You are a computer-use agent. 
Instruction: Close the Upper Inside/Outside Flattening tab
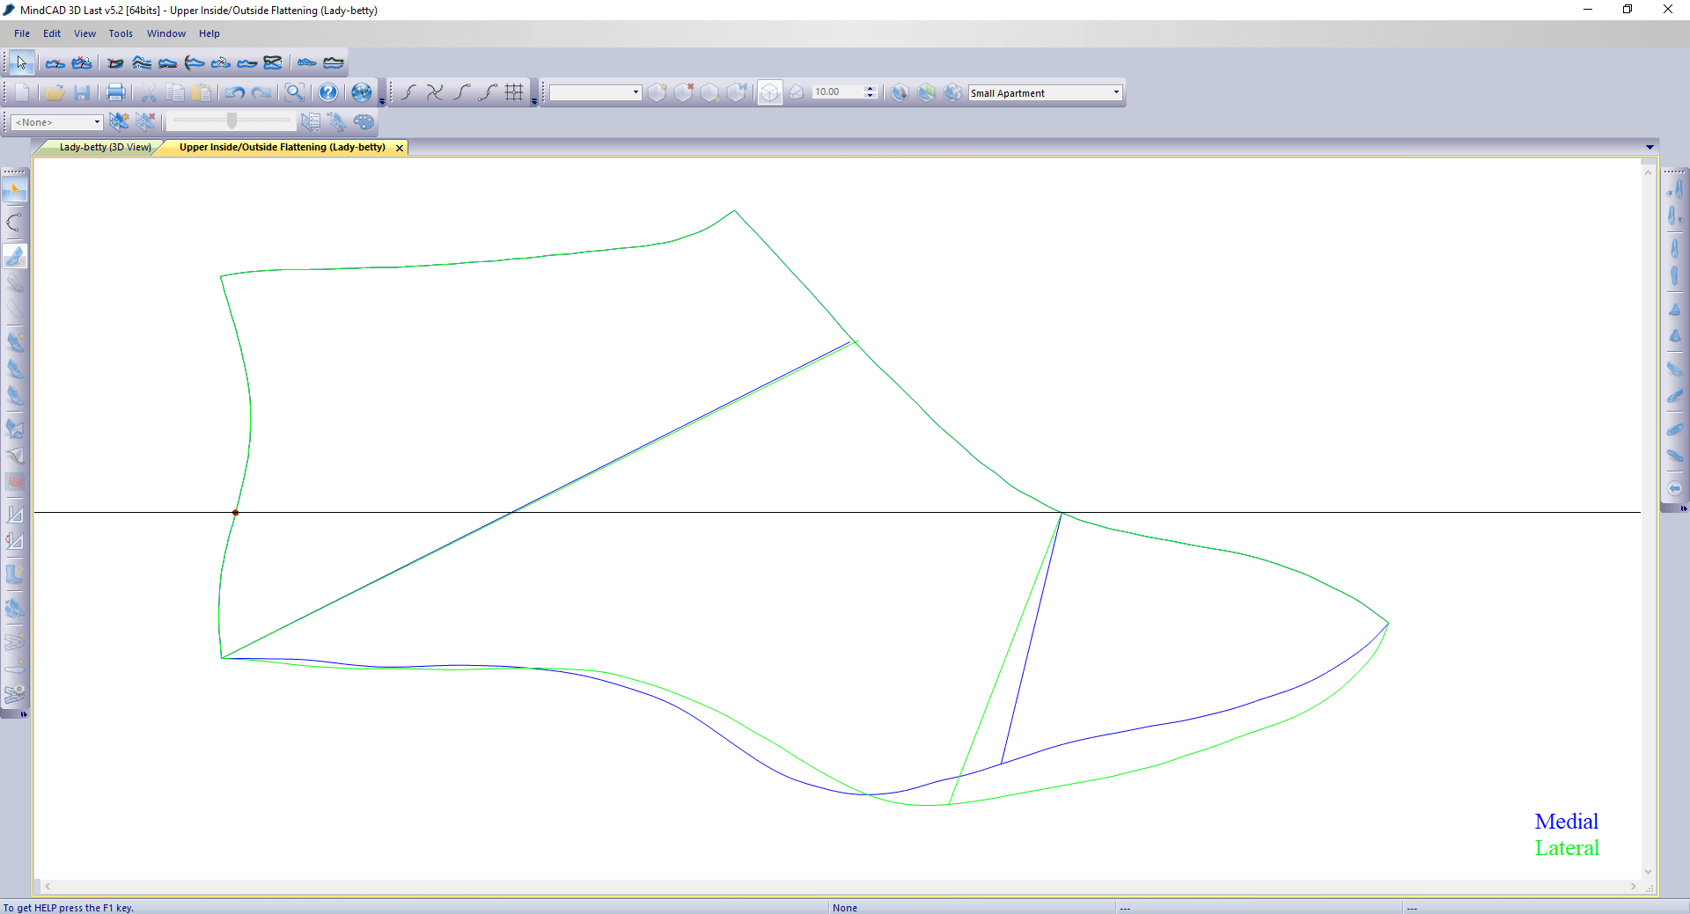coord(400,148)
